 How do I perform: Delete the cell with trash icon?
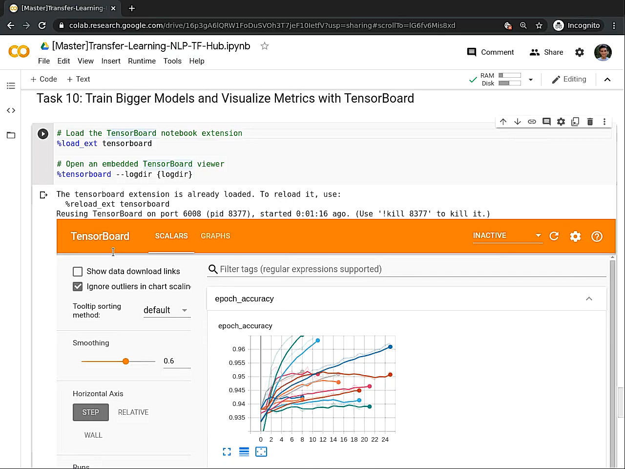click(x=590, y=122)
